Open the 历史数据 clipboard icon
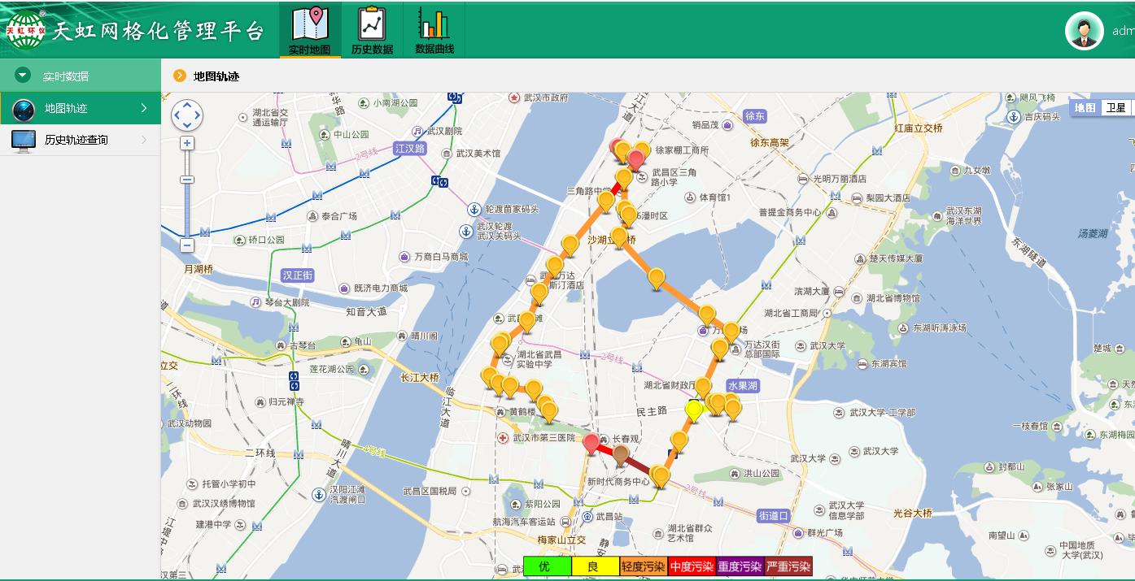Screen dimensions: 1135x581 point(372,24)
